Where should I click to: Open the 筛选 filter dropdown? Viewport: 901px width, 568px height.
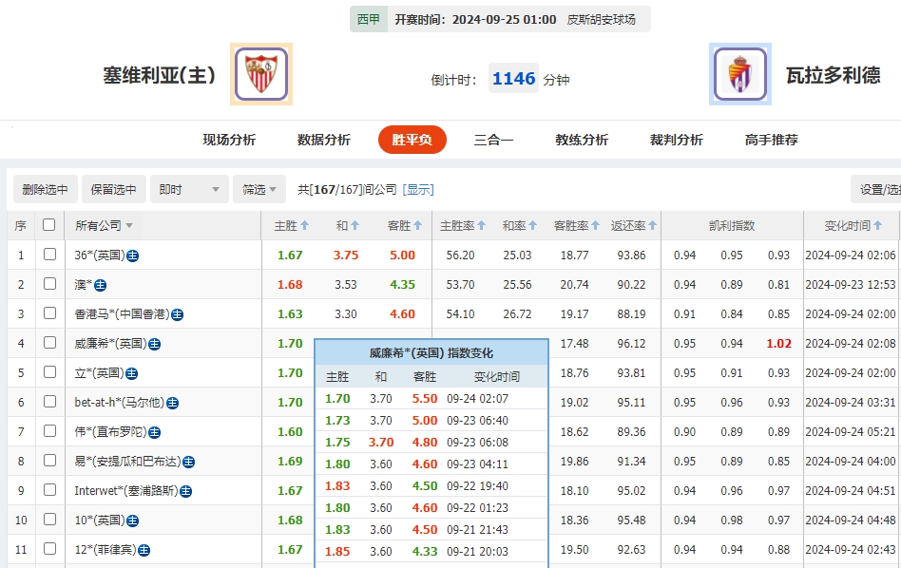[x=257, y=189]
